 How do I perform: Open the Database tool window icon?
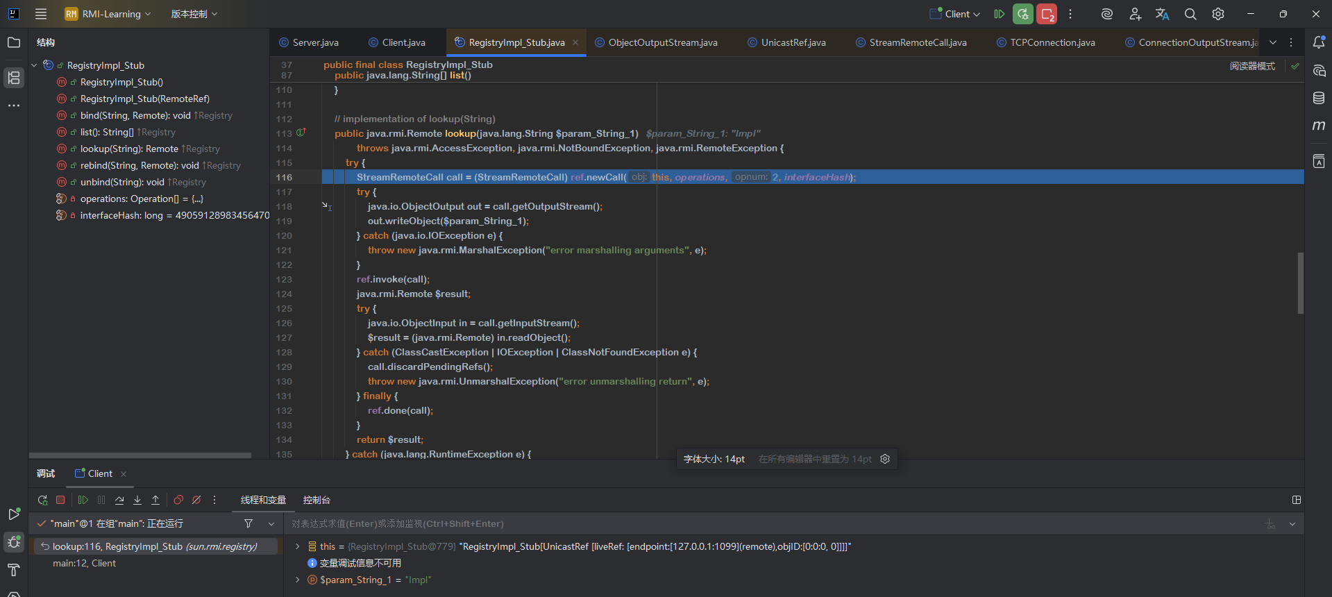tap(1319, 98)
